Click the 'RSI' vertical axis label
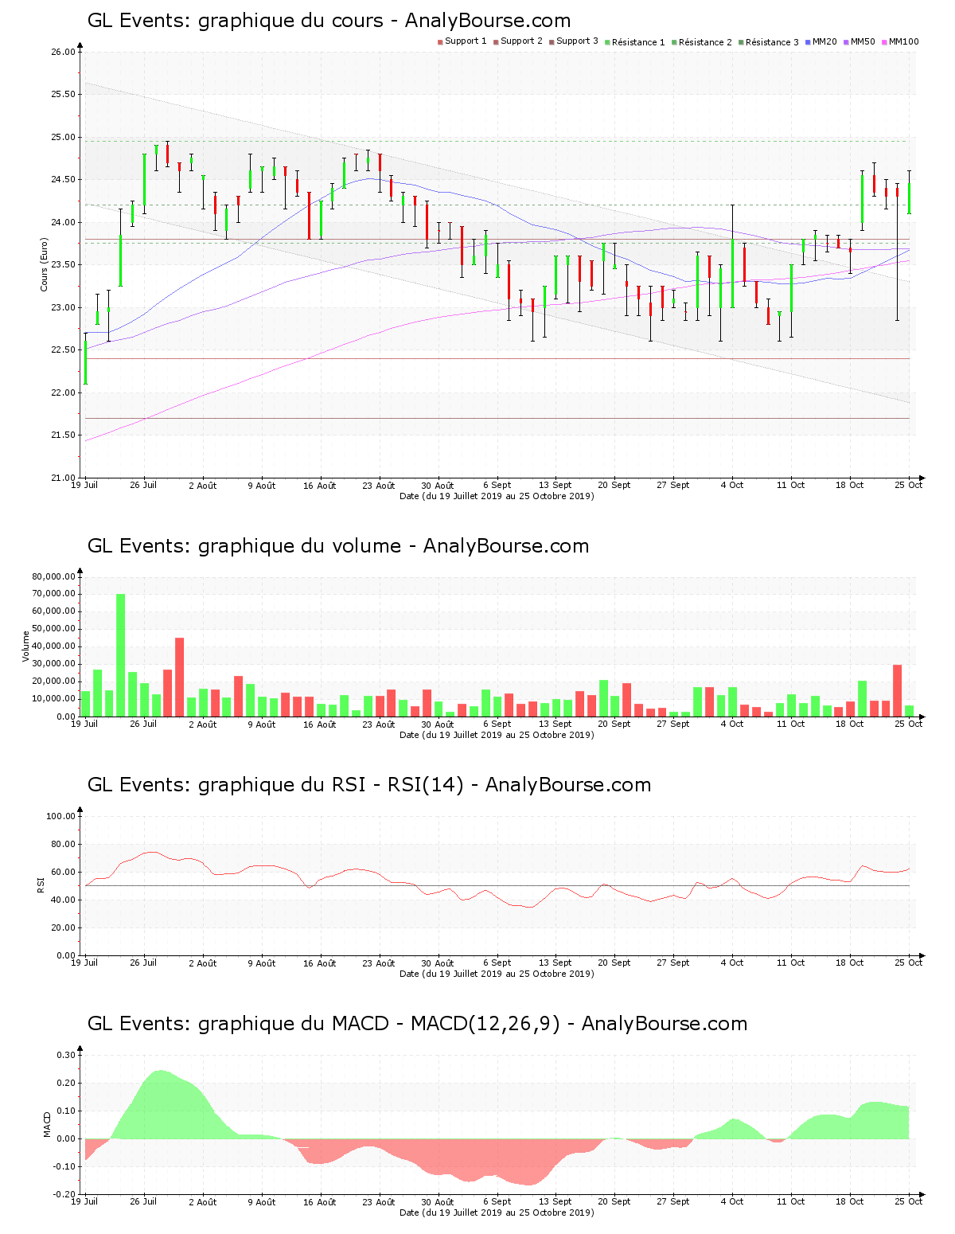Screen dimensions: 955x1234 41,885
